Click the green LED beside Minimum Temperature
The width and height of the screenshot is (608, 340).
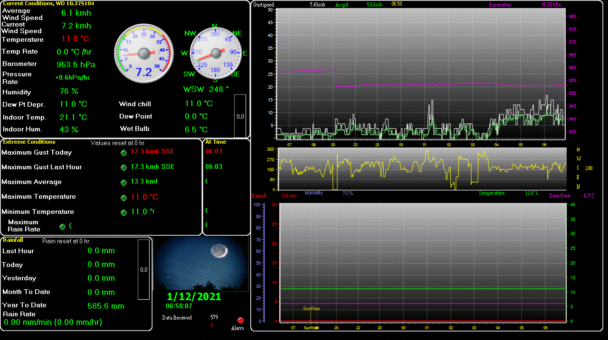point(123,212)
